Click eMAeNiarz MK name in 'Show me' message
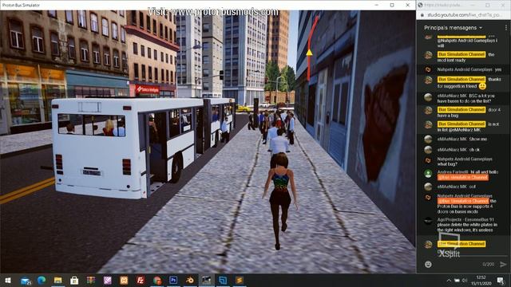 coord(452,140)
